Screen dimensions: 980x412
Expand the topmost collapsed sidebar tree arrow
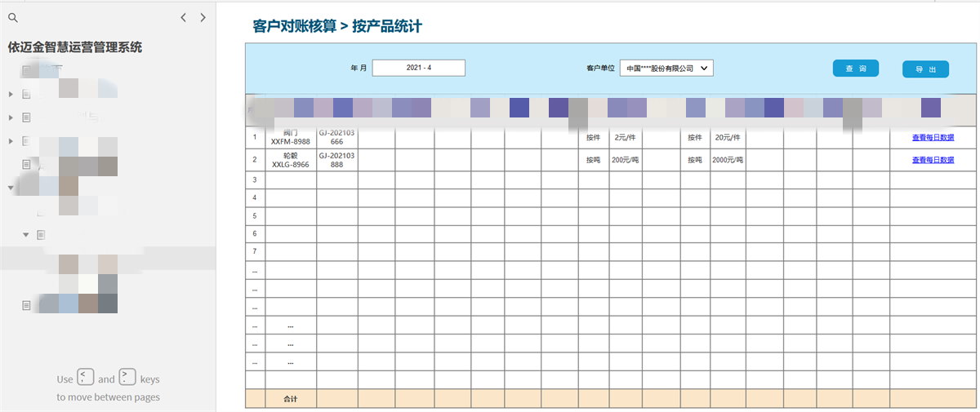tap(11, 94)
